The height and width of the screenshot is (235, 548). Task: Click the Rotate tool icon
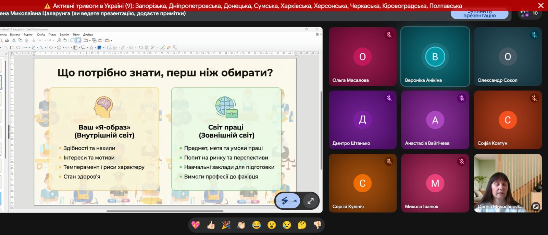pos(109,47)
